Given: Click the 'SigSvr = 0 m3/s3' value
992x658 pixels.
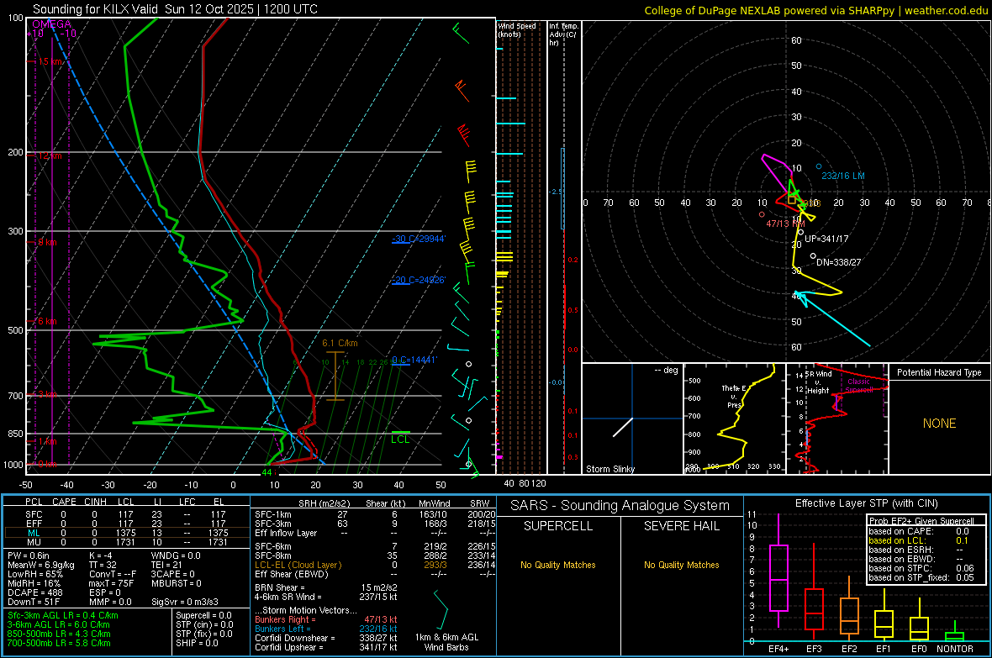Looking at the screenshot, I should click(185, 602).
